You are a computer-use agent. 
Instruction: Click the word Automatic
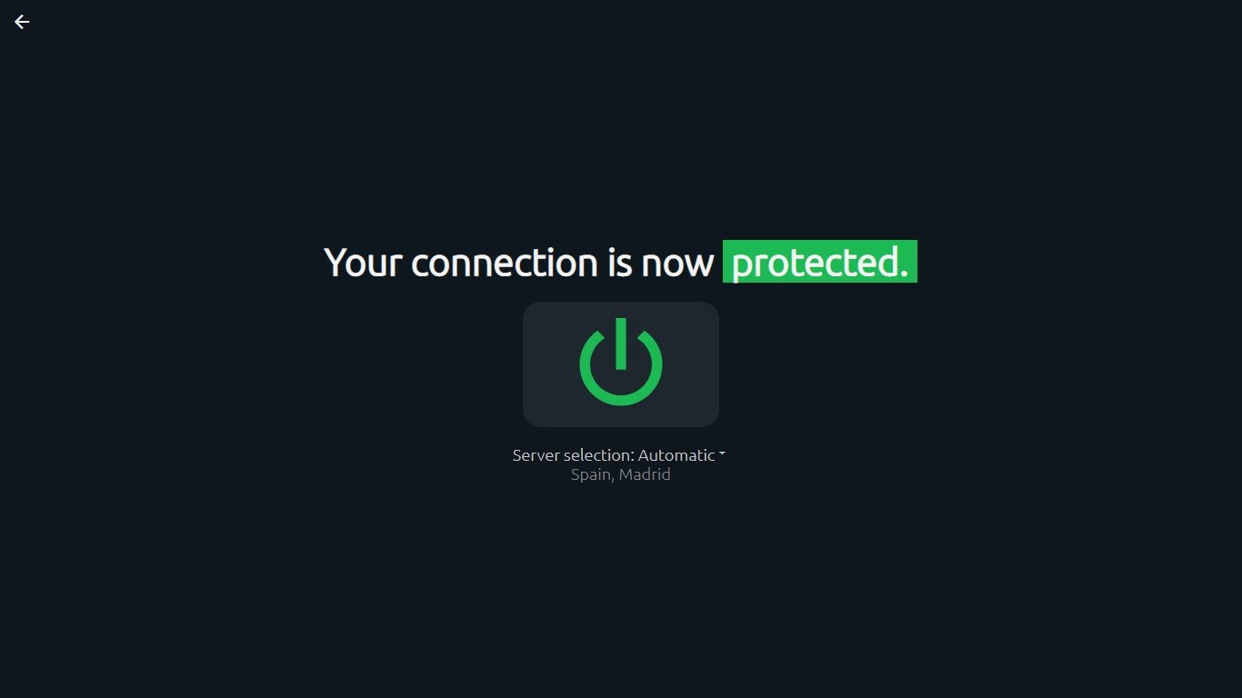pos(676,455)
